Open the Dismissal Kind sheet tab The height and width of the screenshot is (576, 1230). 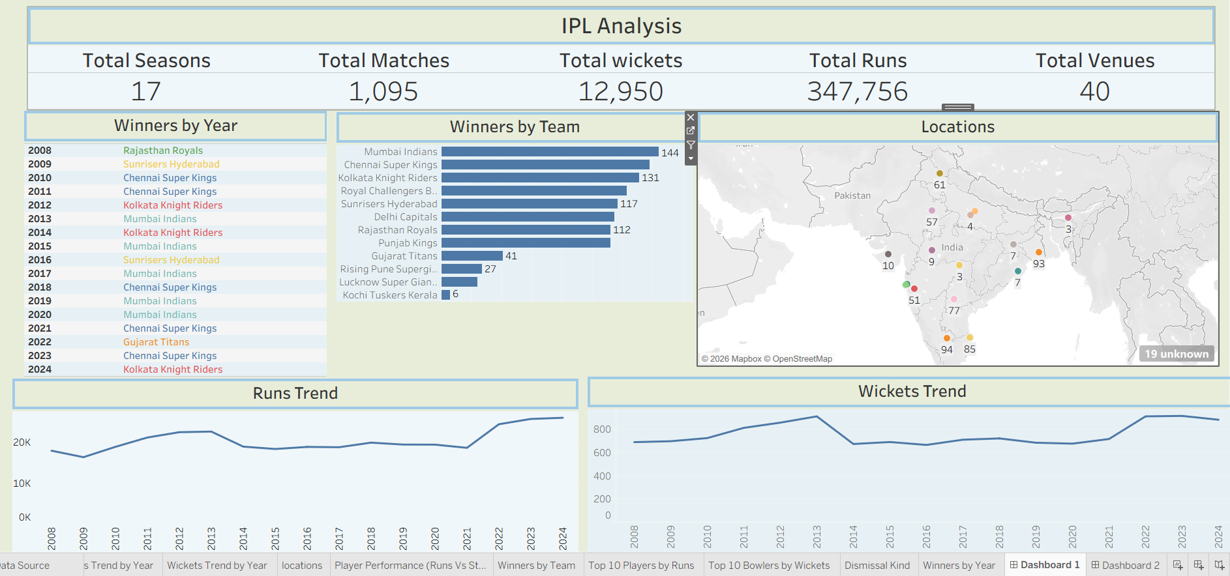(x=877, y=565)
